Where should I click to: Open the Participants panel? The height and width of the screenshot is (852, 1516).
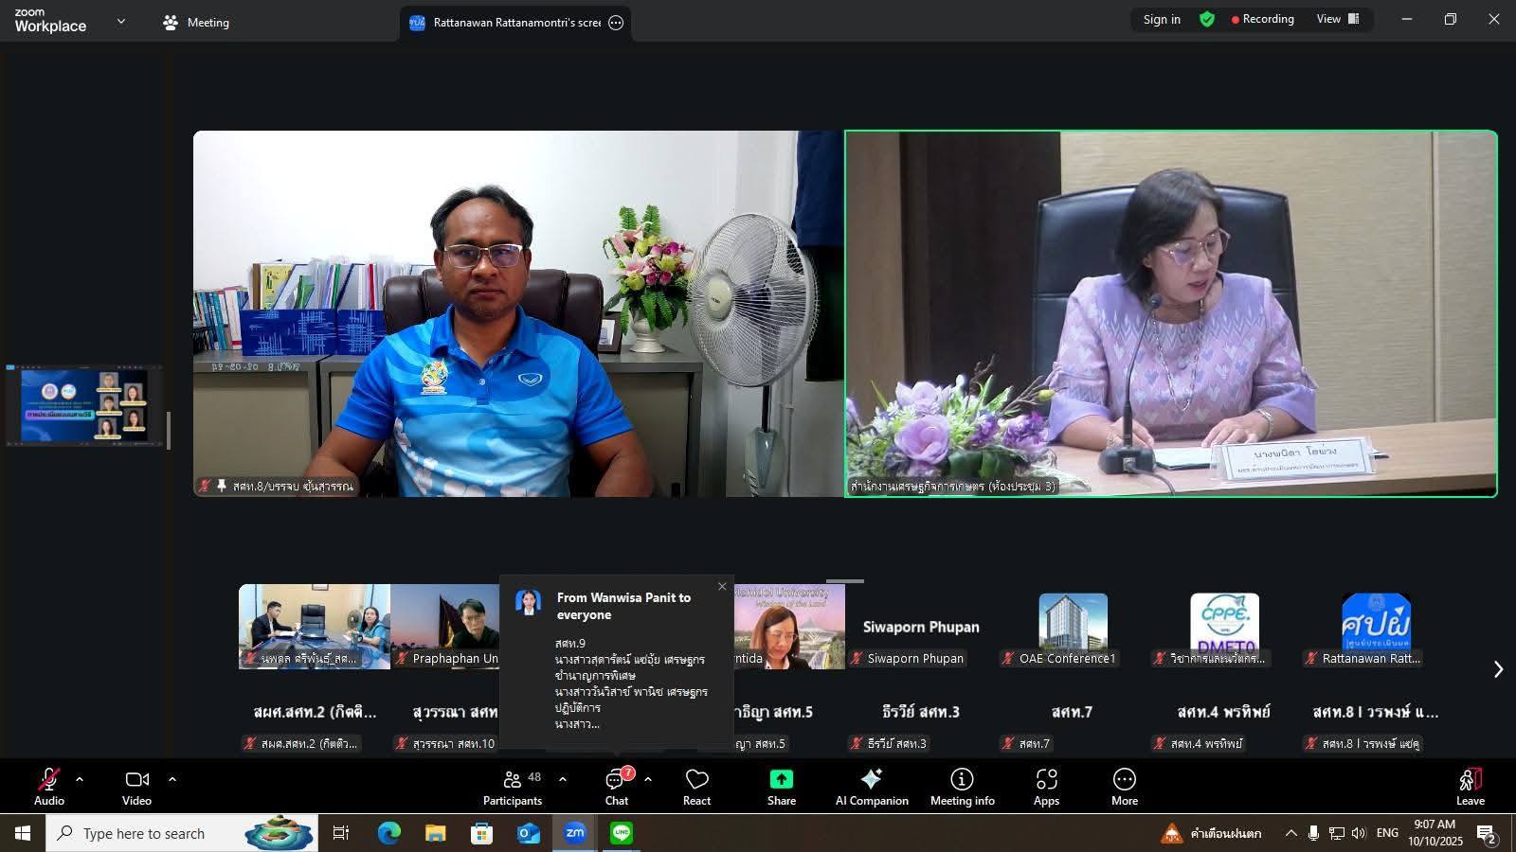(x=512, y=787)
